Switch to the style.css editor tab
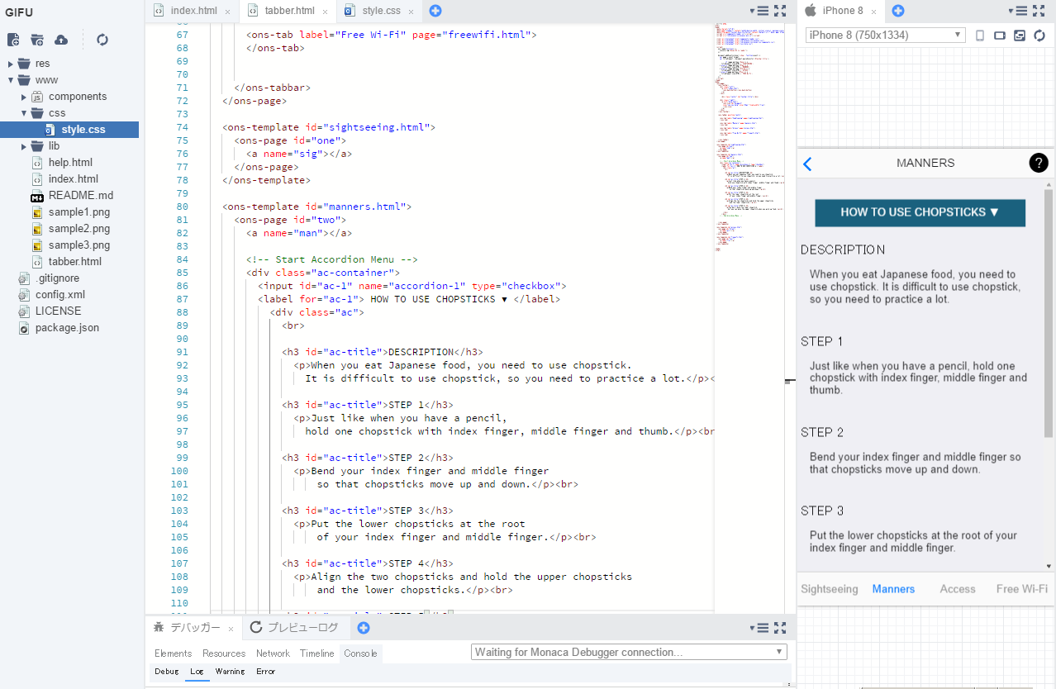The width and height of the screenshot is (1056, 689). pyautogui.click(x=382, y=11)
